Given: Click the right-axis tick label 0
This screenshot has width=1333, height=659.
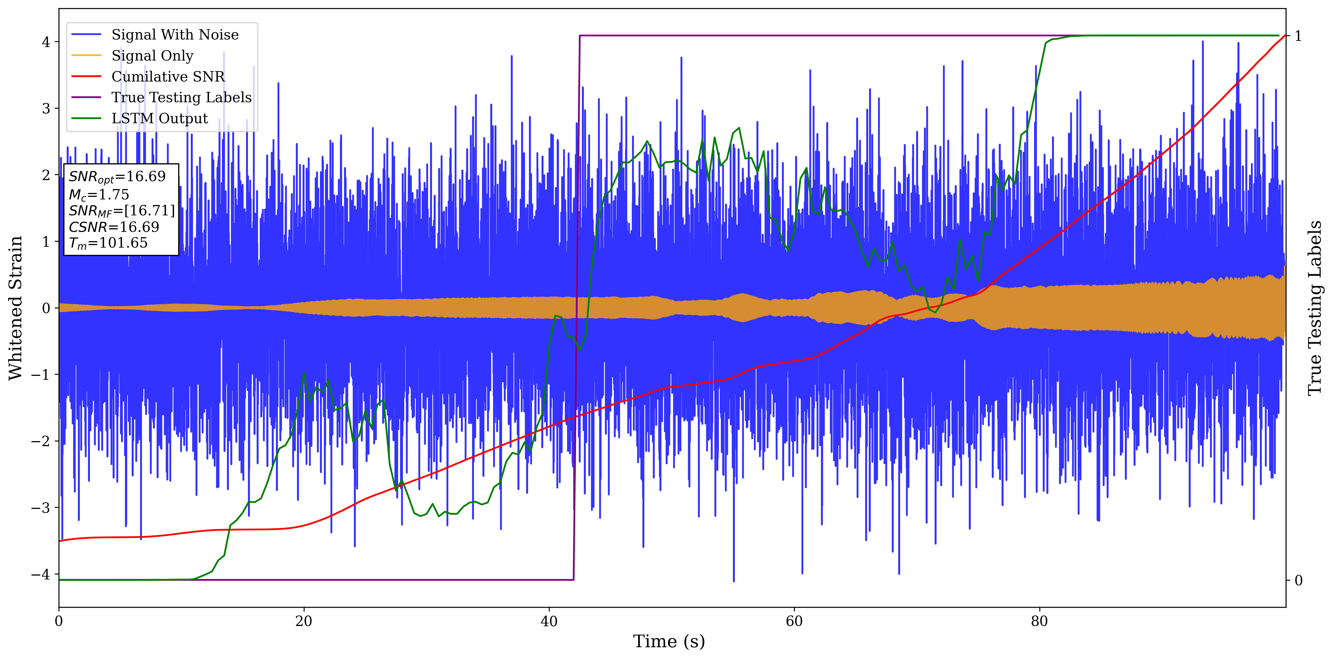Looking at the screenshot, I should point(1298,580).
